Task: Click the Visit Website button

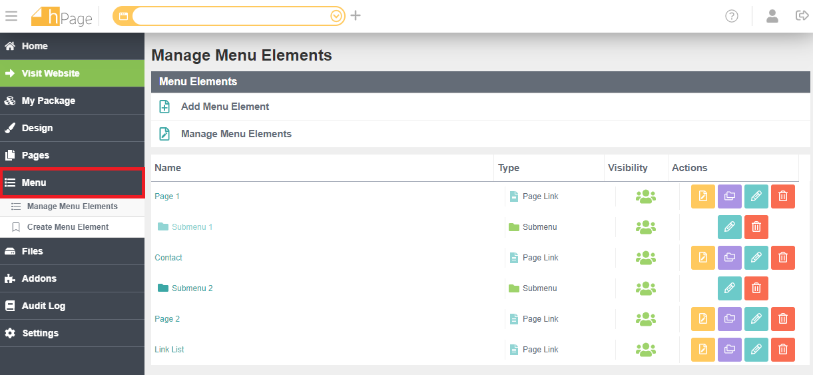Action: [72, 73]
